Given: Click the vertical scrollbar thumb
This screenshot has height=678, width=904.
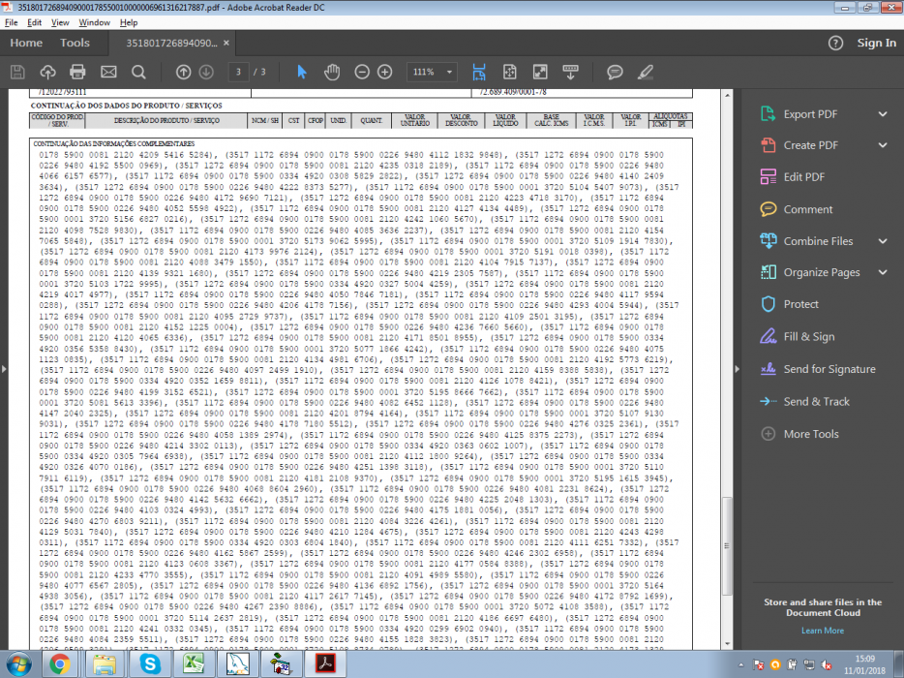Looking at the screenshot, I should tap(727, 546).
